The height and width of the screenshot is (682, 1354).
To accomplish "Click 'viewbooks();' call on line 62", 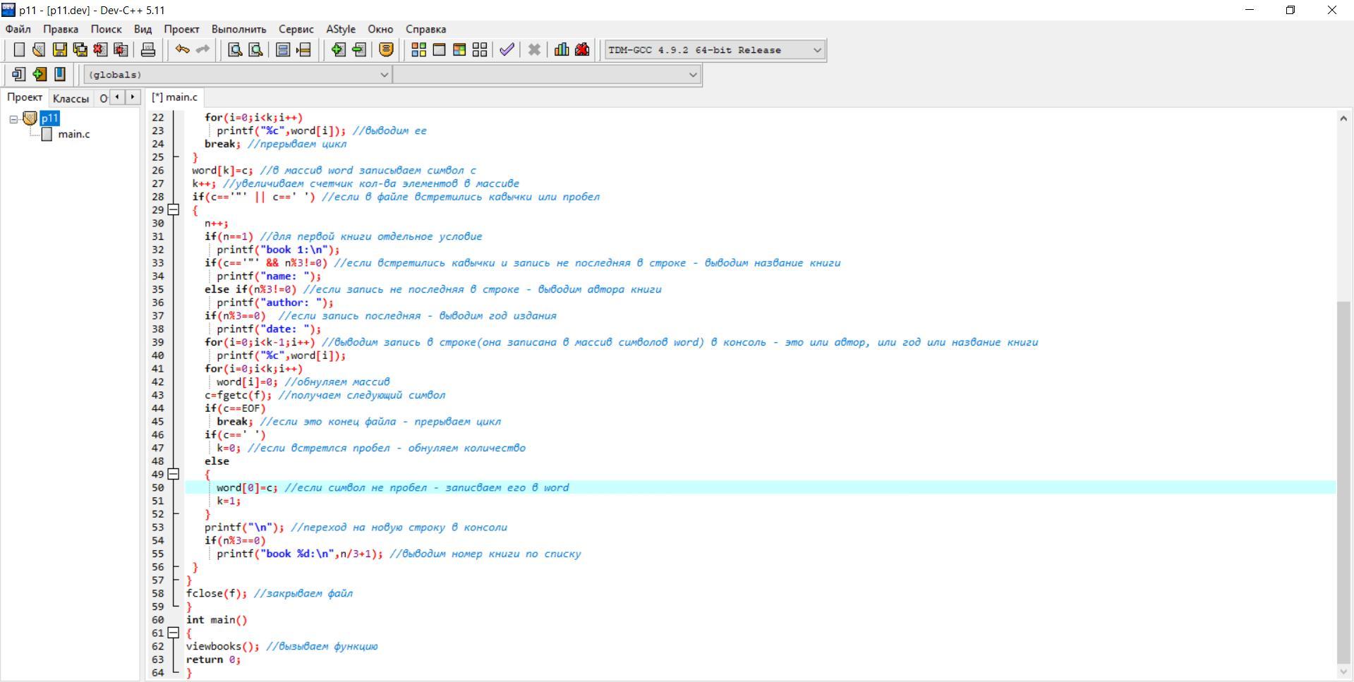I will pyautogui.click(x=223, y=646).
